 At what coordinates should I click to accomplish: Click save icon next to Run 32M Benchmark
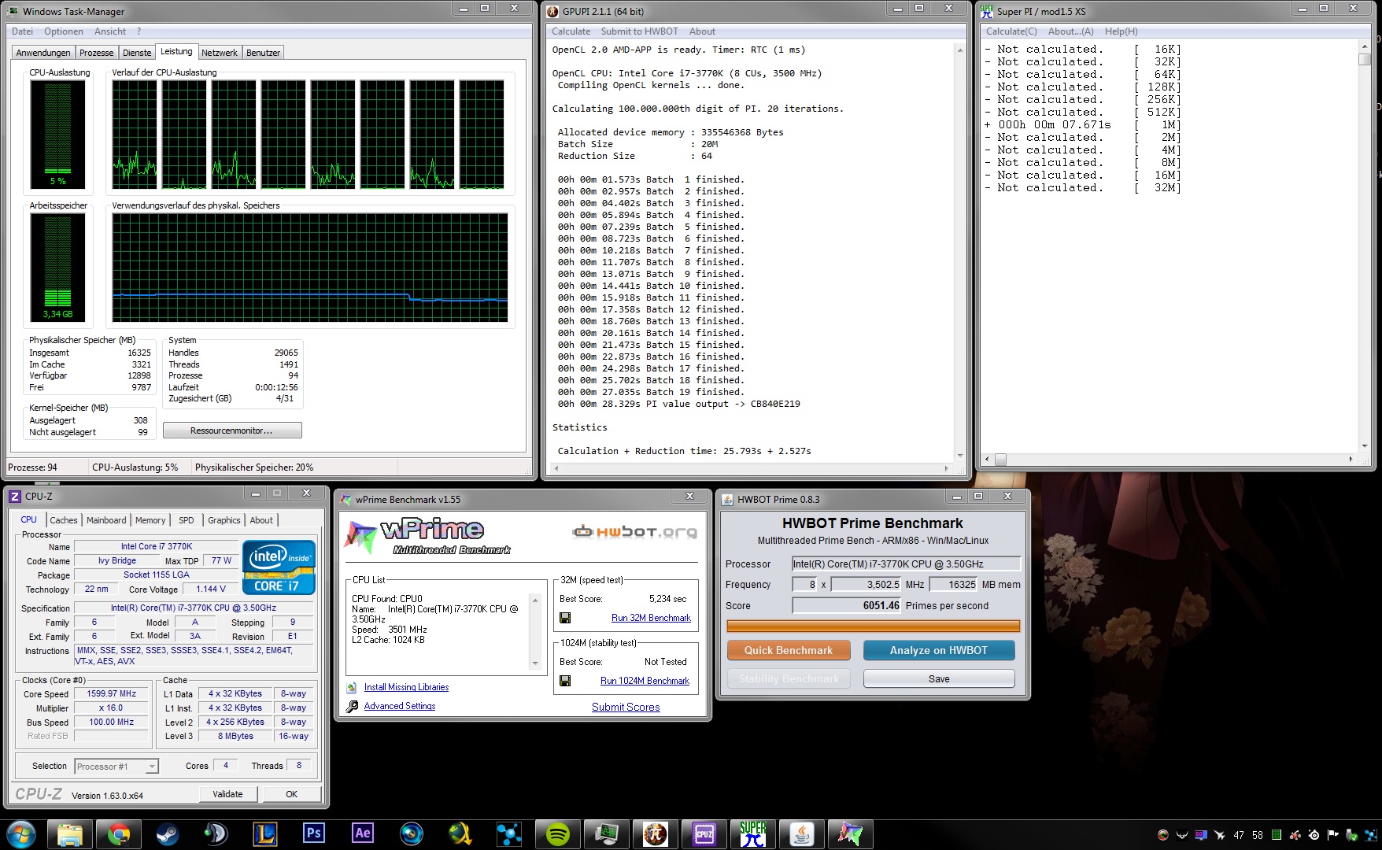coord(565,618)
